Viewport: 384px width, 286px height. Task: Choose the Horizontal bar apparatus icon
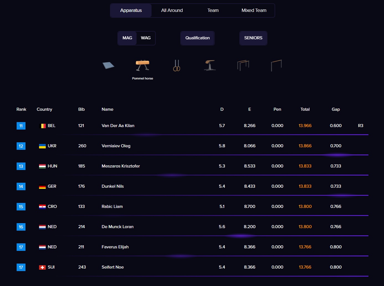(276, 66)
